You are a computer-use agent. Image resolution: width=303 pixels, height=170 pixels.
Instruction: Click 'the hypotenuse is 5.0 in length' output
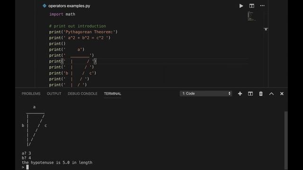coord(57,162)
